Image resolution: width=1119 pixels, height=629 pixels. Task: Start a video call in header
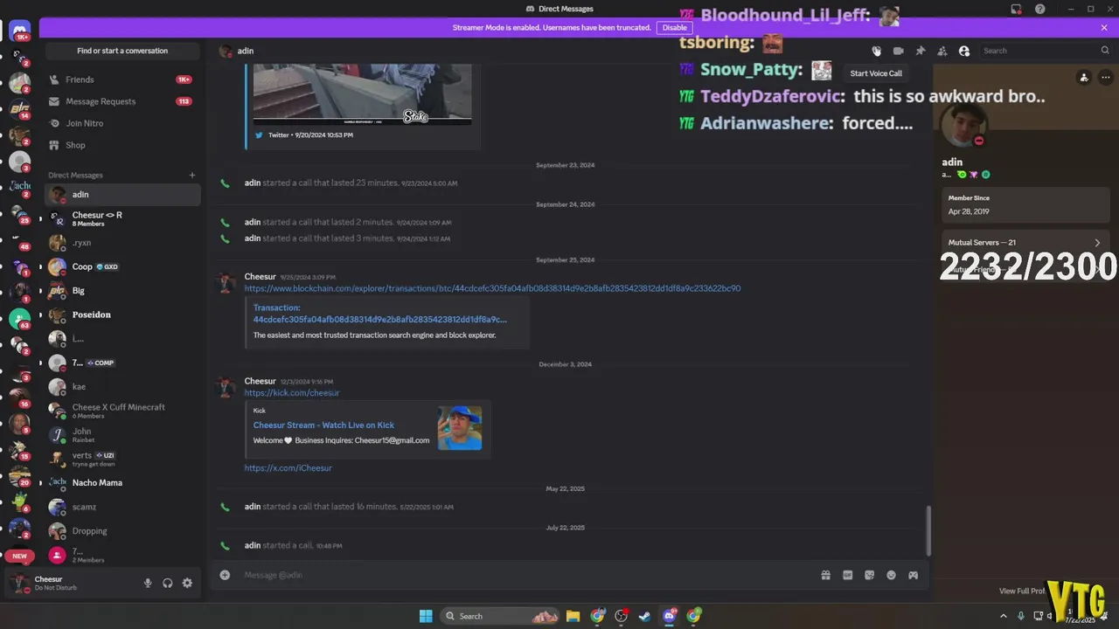898,51
